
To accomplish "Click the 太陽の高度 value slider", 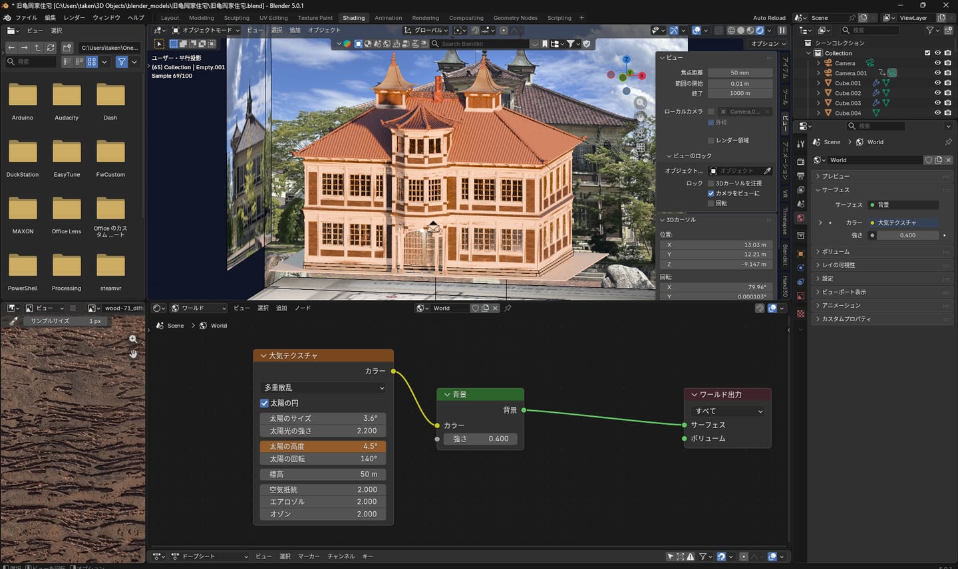I will coord(323,447).
